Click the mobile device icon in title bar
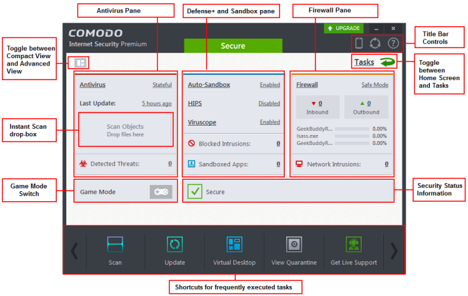 [x=359, y=43]
